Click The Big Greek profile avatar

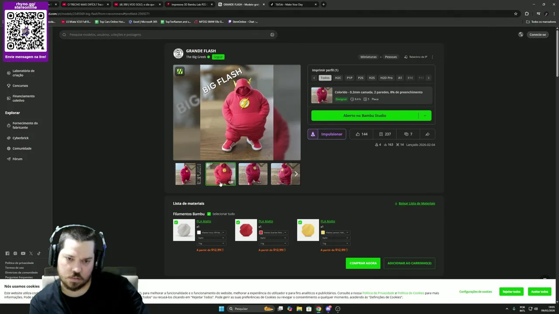pos(178,53)
